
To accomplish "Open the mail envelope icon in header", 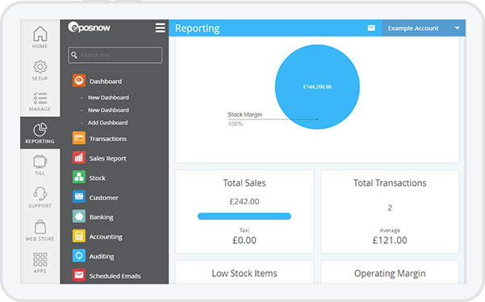I will point(371,28).
